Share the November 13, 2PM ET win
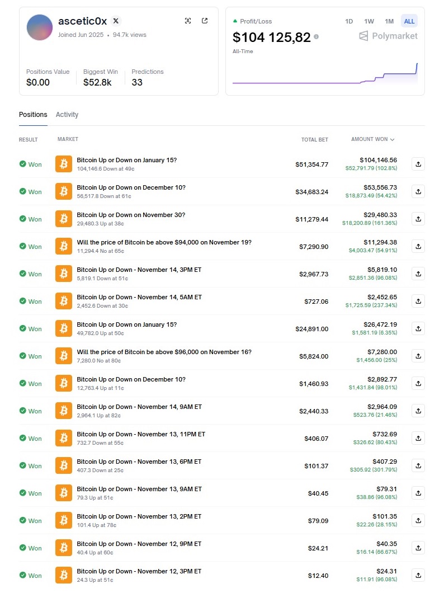The image size is (444, 593). (x=418, y=521)
